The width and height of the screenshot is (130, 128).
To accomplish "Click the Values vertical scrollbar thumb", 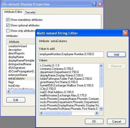I will click(x=101, y=77).
